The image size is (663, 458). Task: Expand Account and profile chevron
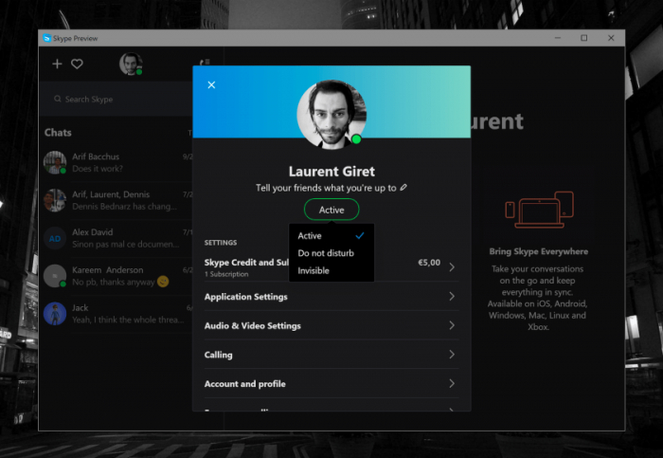[452, 383]
